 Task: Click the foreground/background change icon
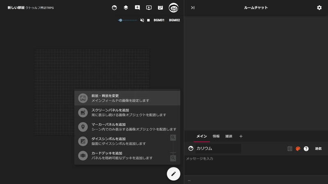pyautogui.click(x=83, y=98)
